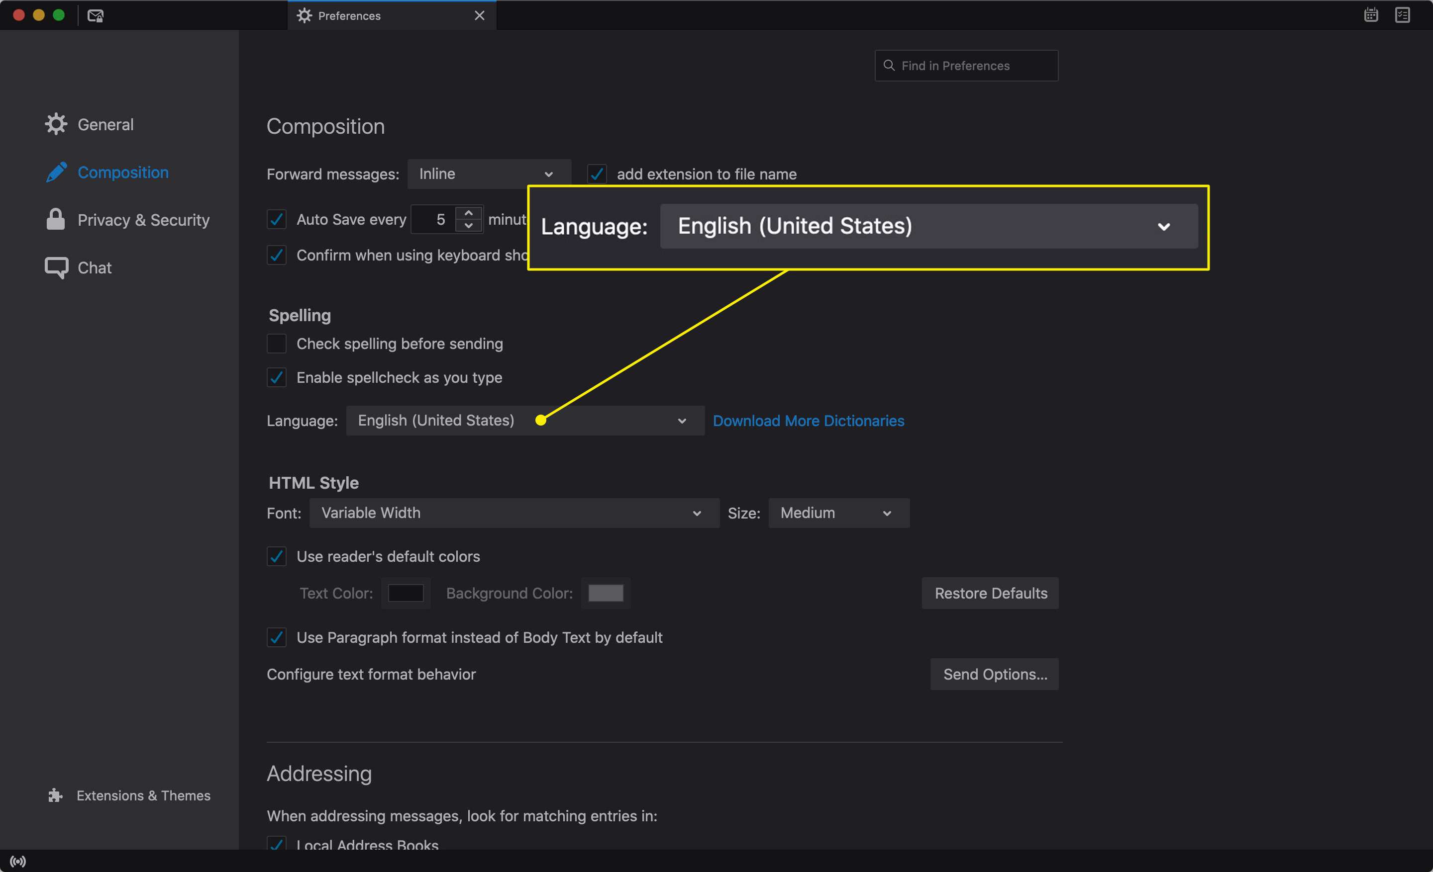Disable Enable spellcheck as you type
The width and height of the screenshot is (1433, 872).
tap(276, 377)
